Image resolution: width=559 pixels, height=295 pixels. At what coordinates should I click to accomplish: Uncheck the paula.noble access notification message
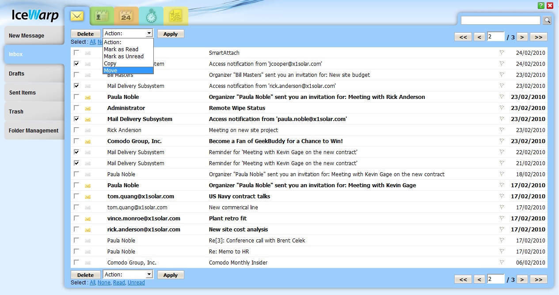click(x=76, y=119)
